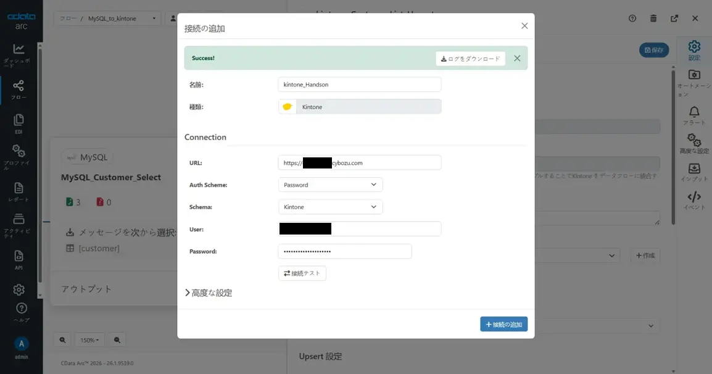
Task: Open the settings gear in the left sidebar
Action: coord(19,289)
